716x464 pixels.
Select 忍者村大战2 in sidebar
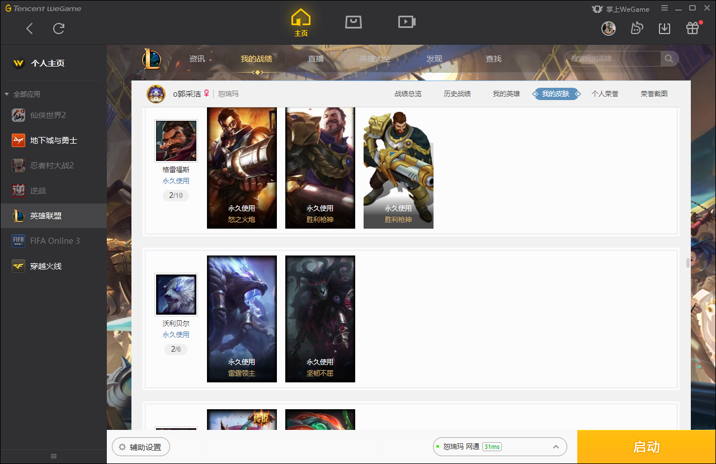pyautogui.click(x=53, y=165)
